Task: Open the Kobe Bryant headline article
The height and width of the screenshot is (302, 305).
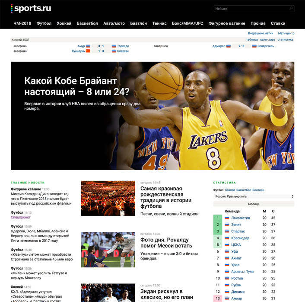Action: click(76, 86)
